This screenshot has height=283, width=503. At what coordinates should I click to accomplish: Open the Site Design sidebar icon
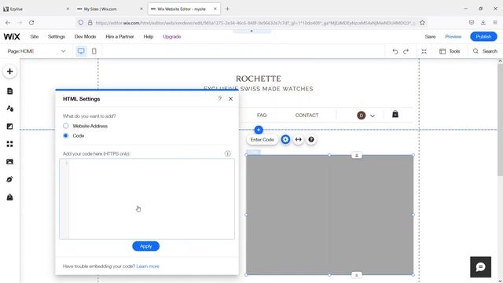coord(9,108)
